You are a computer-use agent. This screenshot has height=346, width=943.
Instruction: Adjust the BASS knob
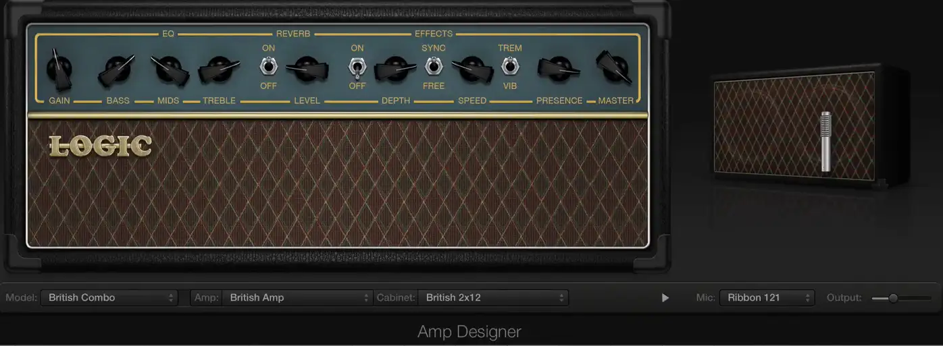coord(117,69)
